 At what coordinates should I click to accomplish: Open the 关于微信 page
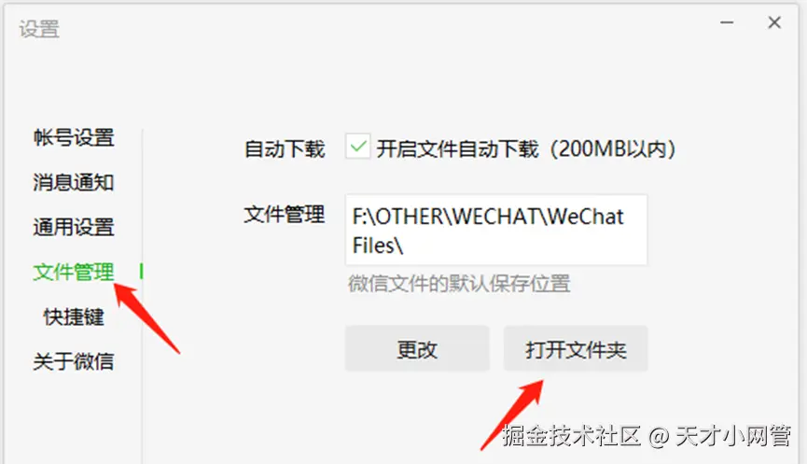74,361
